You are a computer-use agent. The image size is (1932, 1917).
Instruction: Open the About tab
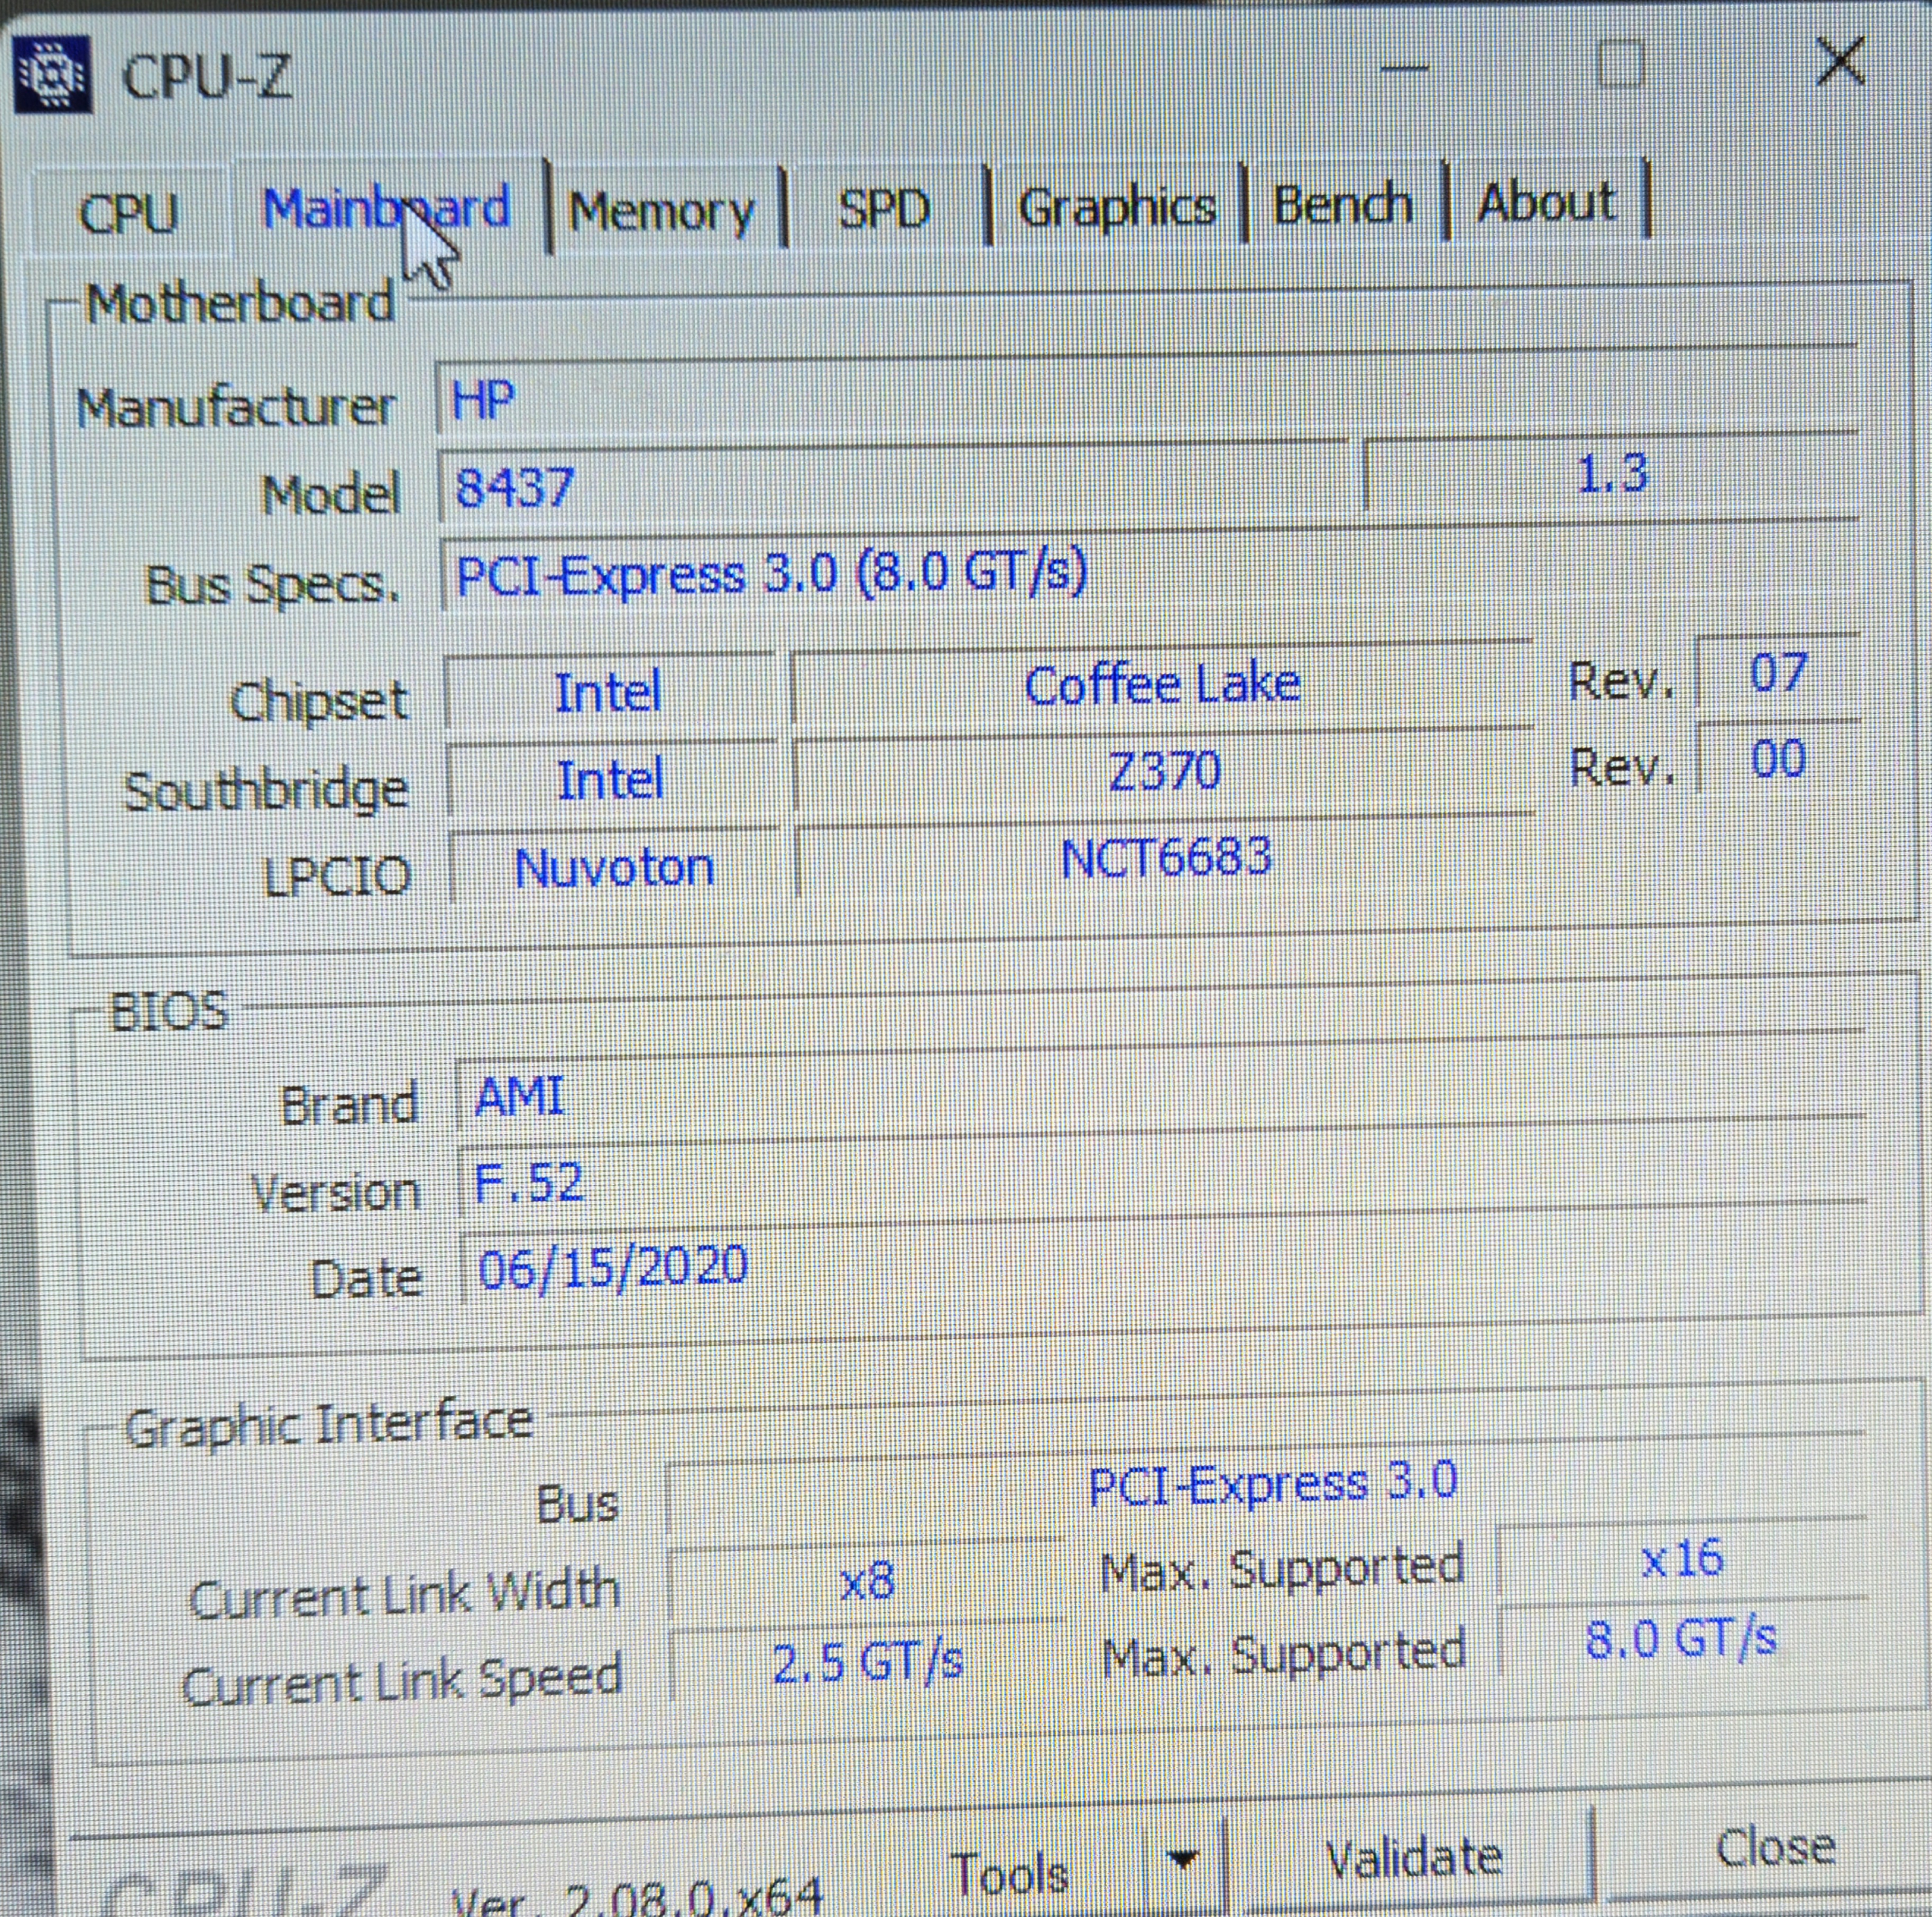(x=1545, y=202)
